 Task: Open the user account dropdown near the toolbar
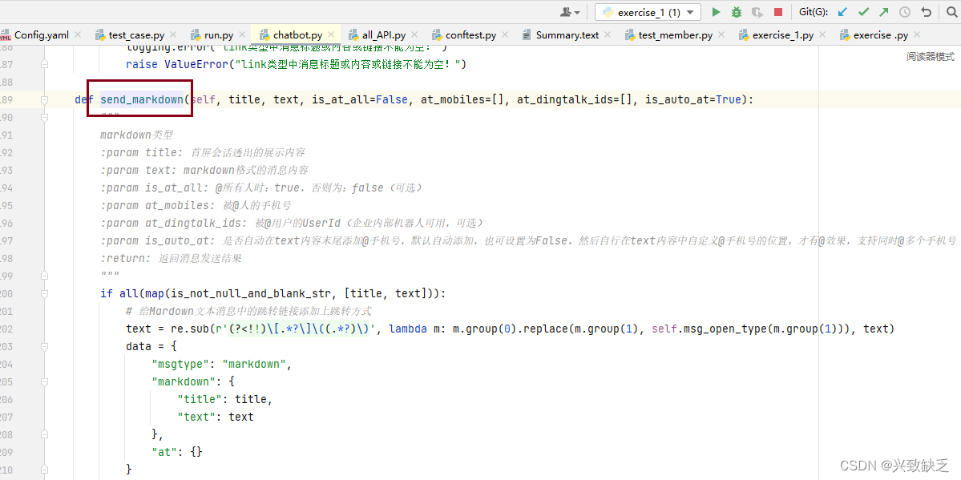click(x=569, y=12)
